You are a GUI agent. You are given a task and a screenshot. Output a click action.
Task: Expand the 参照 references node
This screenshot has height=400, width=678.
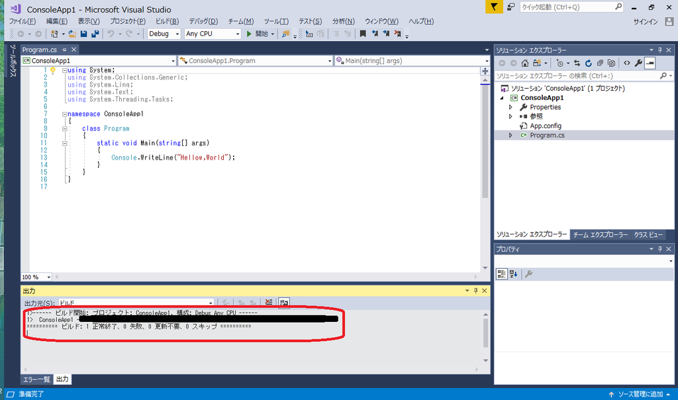510,117
